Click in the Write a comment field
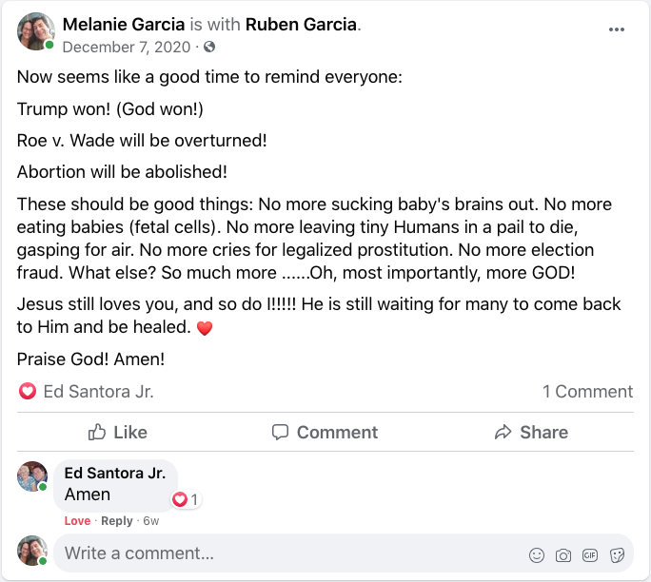This screenshot has height=582, width=651. tap(286, 553)
